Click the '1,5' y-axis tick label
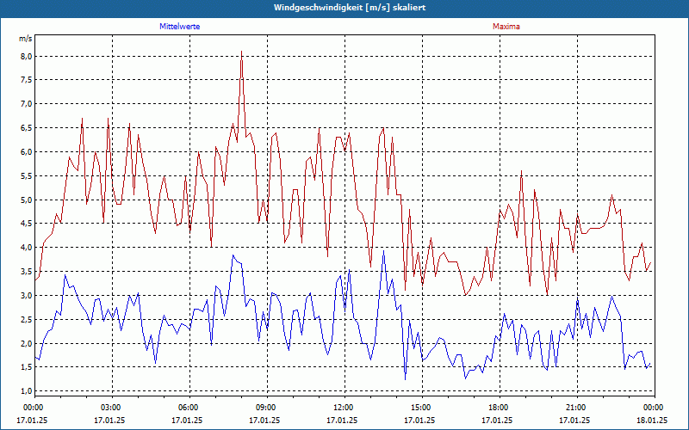The width and height of the screenshot is (689, 430). 26,367
